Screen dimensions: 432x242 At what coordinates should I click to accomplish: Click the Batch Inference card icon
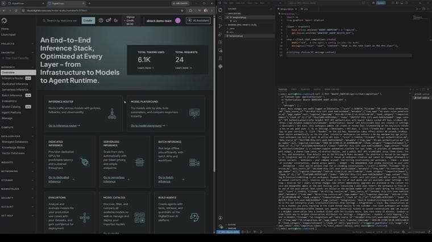pyautogui.click(x=194, y=162)
